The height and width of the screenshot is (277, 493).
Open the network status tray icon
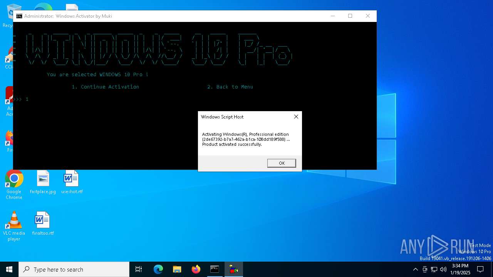point(434,269)
